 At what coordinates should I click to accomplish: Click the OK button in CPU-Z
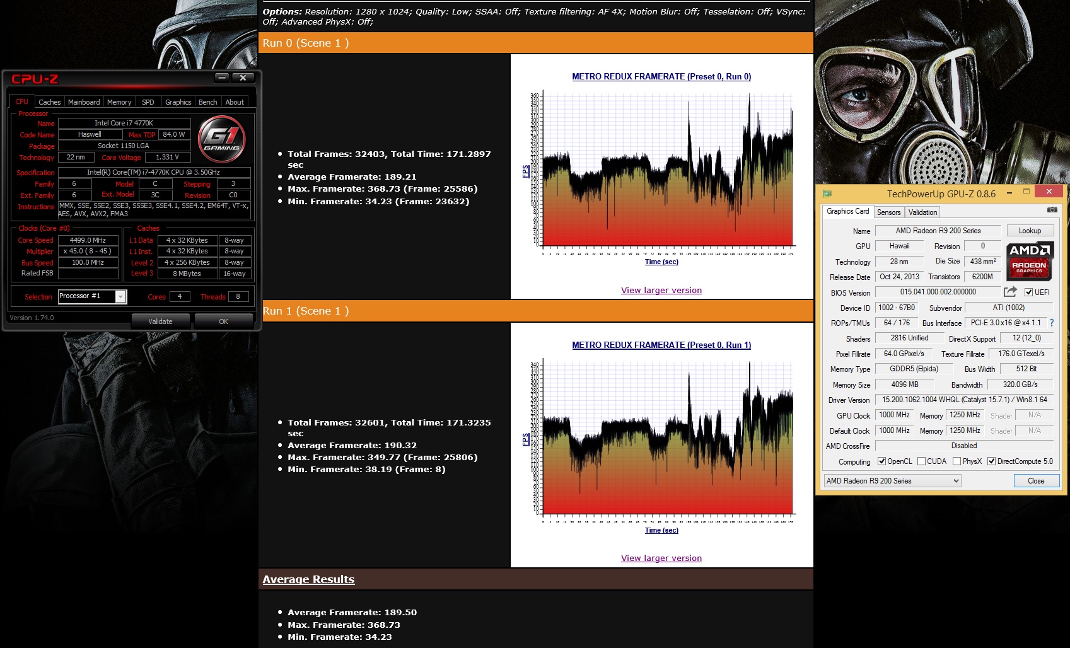click(x=223, y=321)
